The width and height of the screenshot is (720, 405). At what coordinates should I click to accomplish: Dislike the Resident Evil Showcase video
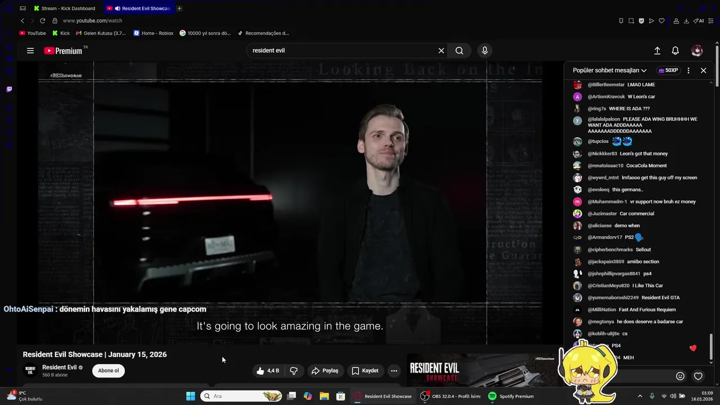(294, 371)
